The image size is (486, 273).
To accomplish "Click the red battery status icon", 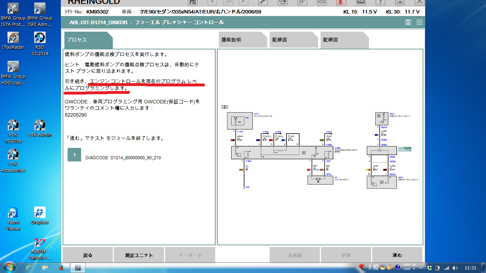I will [x=341, y=2].
